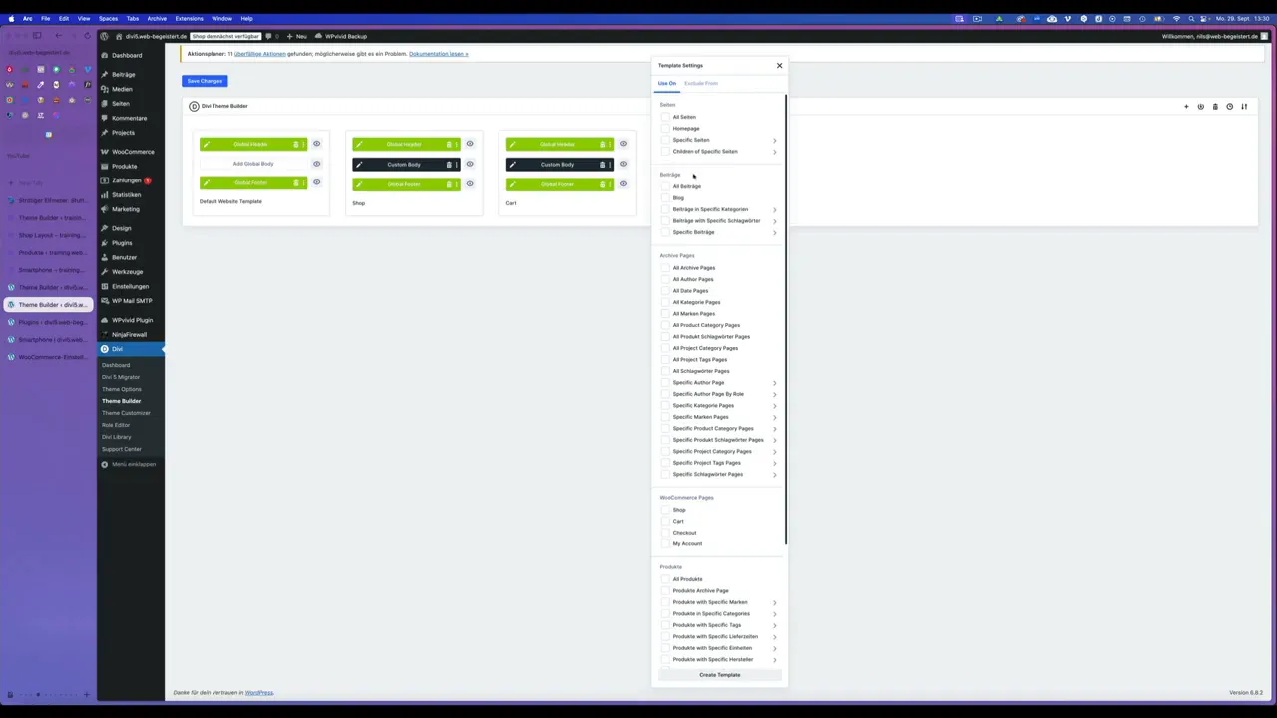
Task: Expand 'Specific Seiten' submenu arrow
Action: [x=774, y=141]
